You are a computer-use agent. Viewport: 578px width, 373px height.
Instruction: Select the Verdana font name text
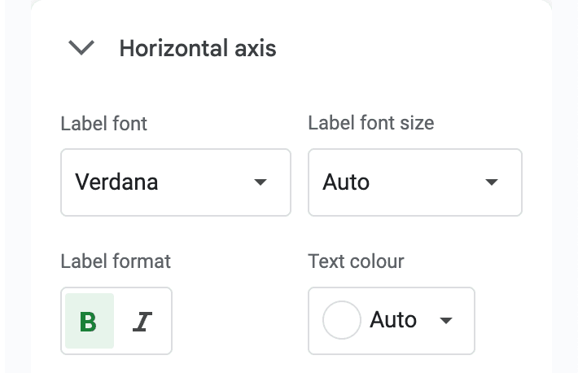pyautogui.click(x=116, y=182)
